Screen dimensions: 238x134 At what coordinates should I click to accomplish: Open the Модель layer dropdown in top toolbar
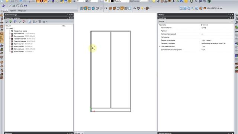tap(128, 1)
